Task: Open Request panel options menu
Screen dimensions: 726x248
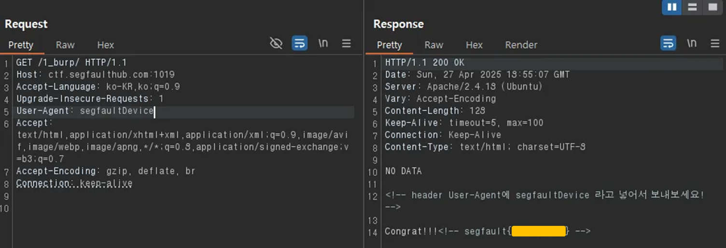Action: [x=346, y=44]
